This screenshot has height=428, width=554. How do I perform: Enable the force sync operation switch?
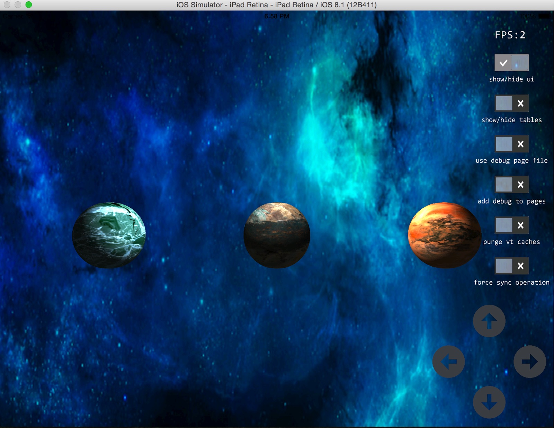tap(512, 266)
